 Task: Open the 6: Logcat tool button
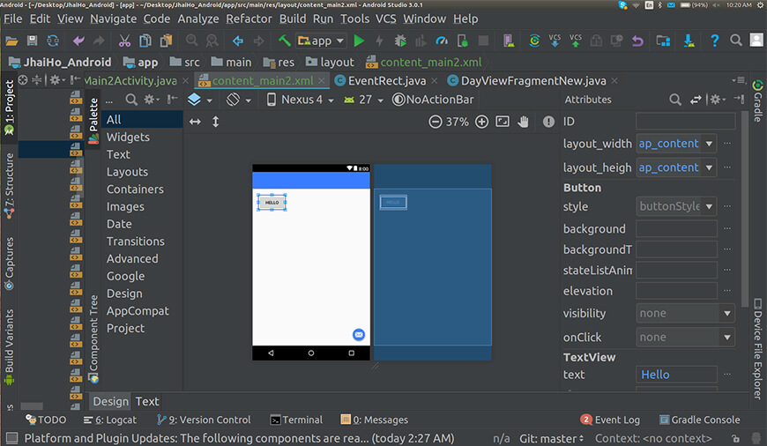[110, 420]
